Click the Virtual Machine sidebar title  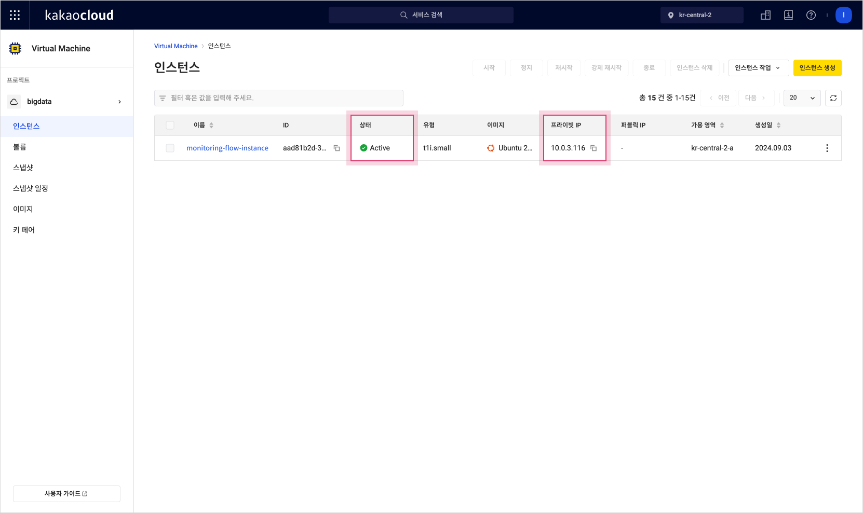pos(61,48)
